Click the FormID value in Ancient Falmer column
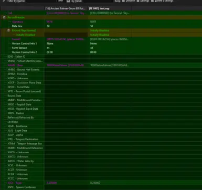 click(66, 39)
